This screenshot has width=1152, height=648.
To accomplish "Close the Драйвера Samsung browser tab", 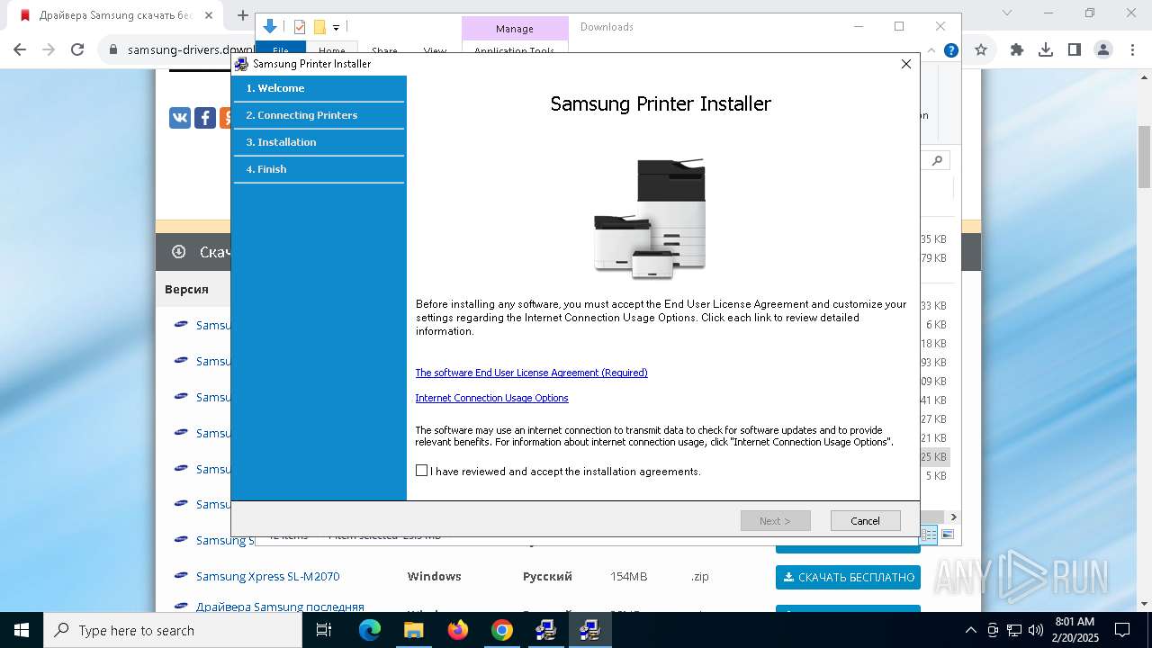I will (208, 15).
